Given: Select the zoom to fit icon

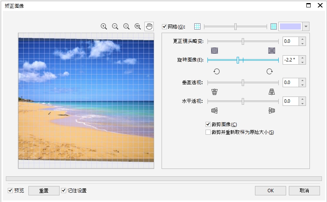Looking at the screenshot, I should 126,26.
